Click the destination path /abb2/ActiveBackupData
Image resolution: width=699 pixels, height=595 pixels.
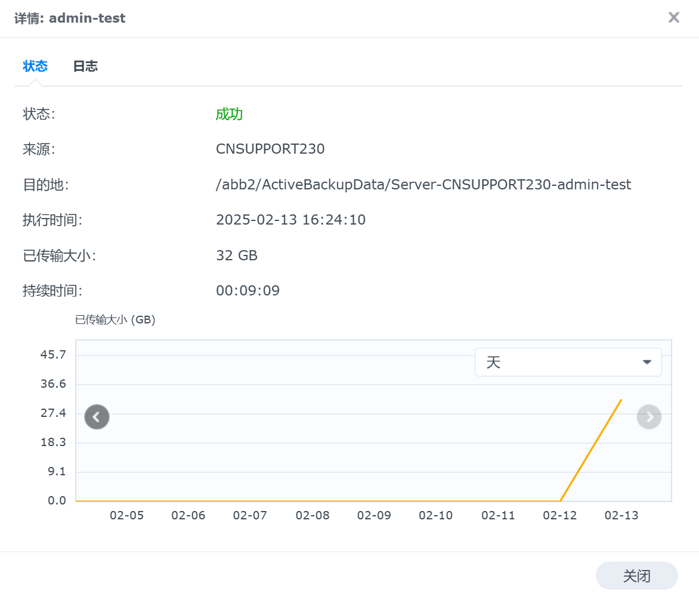pyautogui.click(x=423, y=184)
